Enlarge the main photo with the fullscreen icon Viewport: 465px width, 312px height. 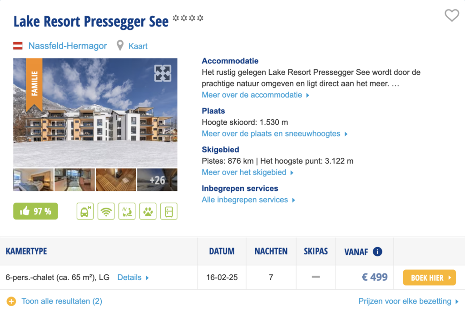[163, 73]
